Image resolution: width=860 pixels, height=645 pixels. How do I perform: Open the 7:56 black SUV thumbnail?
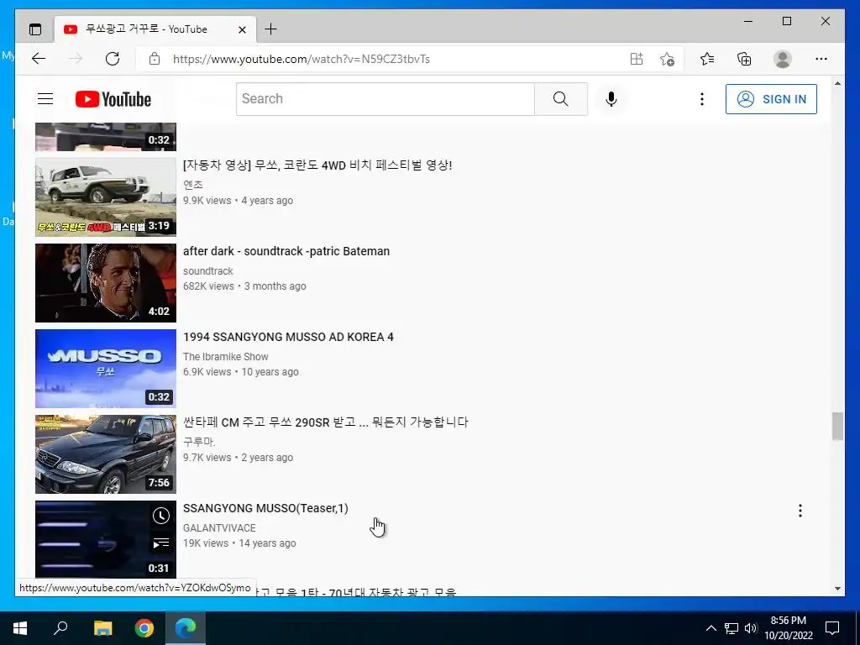106,454
